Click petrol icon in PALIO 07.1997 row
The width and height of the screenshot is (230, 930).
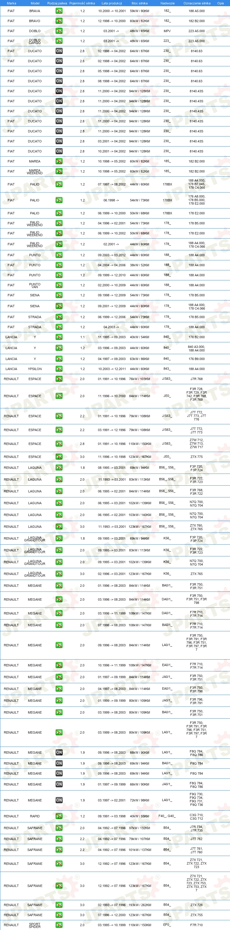[x=59, y=185]
